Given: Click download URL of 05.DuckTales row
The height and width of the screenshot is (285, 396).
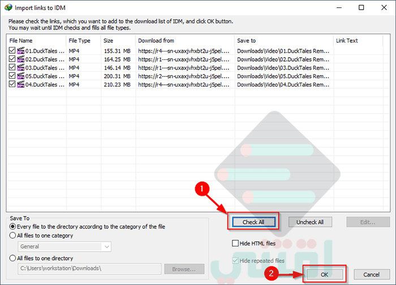Looking at the screenshot, I should [x=184, y=76].
